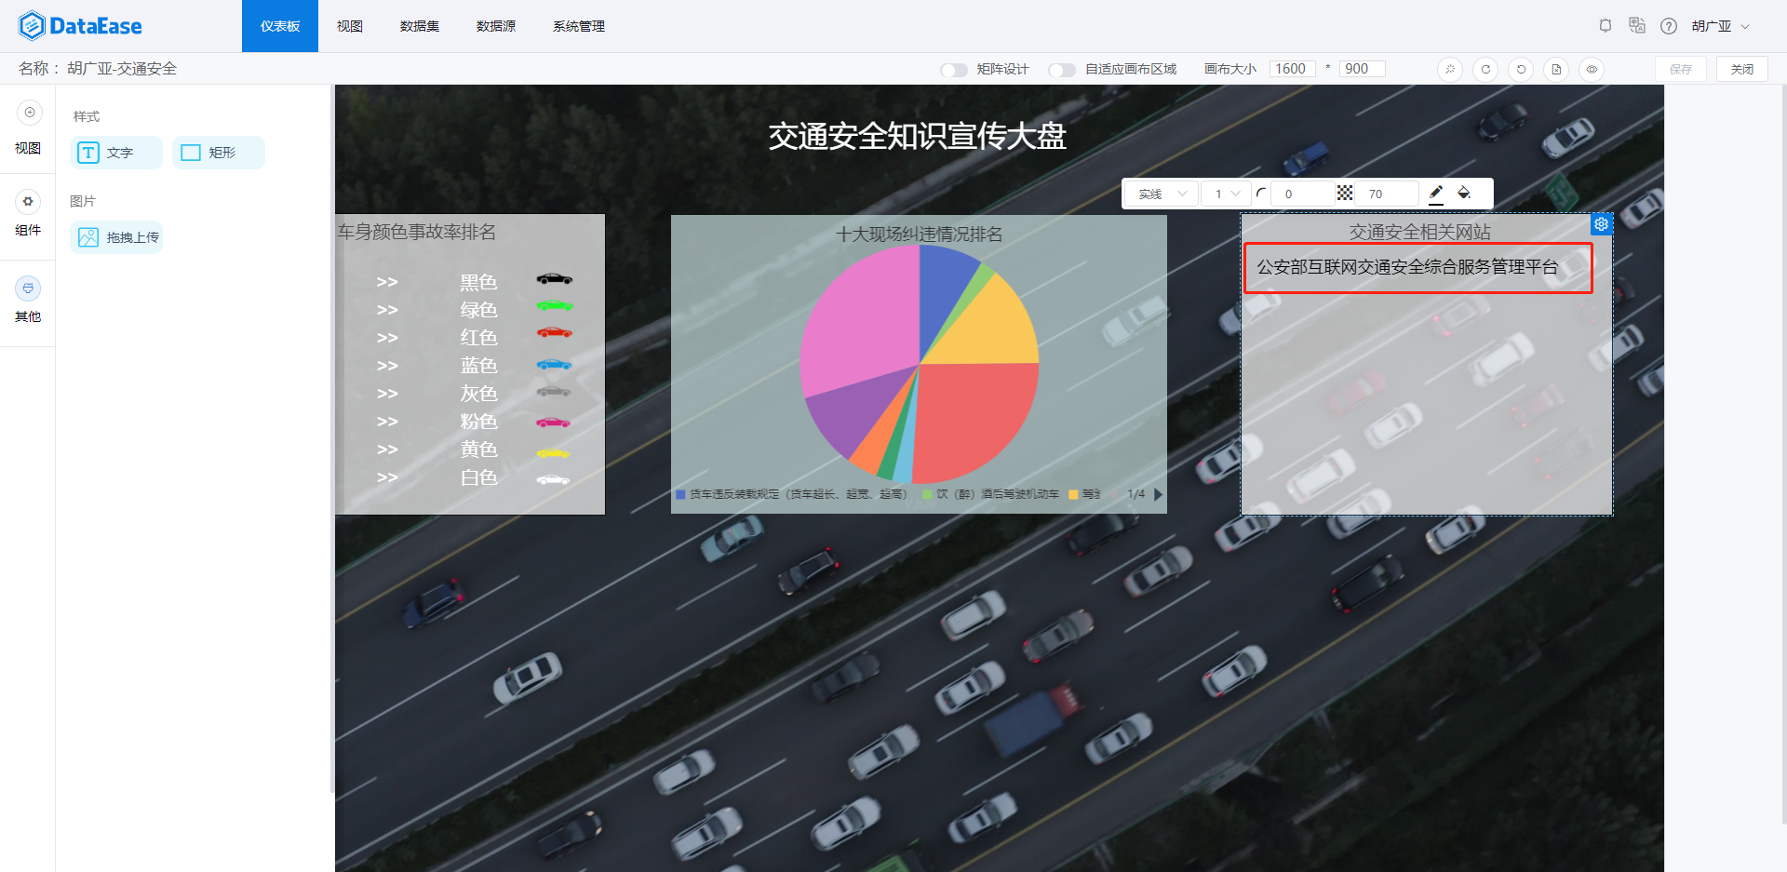Click the corner radius arc icon
The width and height of the screenshot is (1787, 872).
(1261, 194)
